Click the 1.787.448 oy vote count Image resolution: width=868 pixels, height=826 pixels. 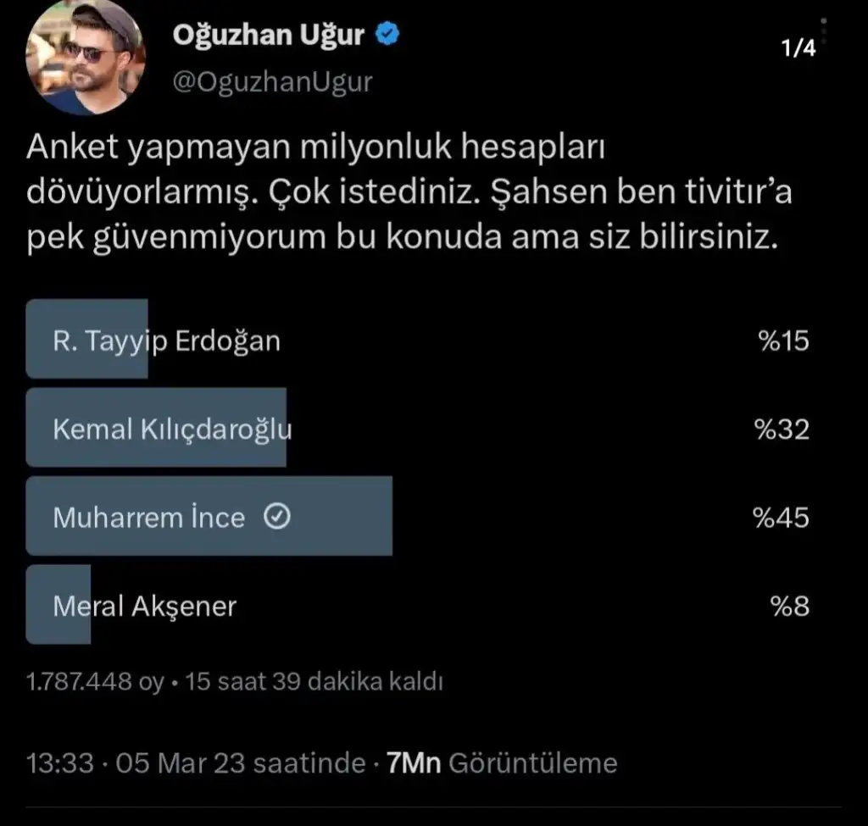[x=94, y=681]
